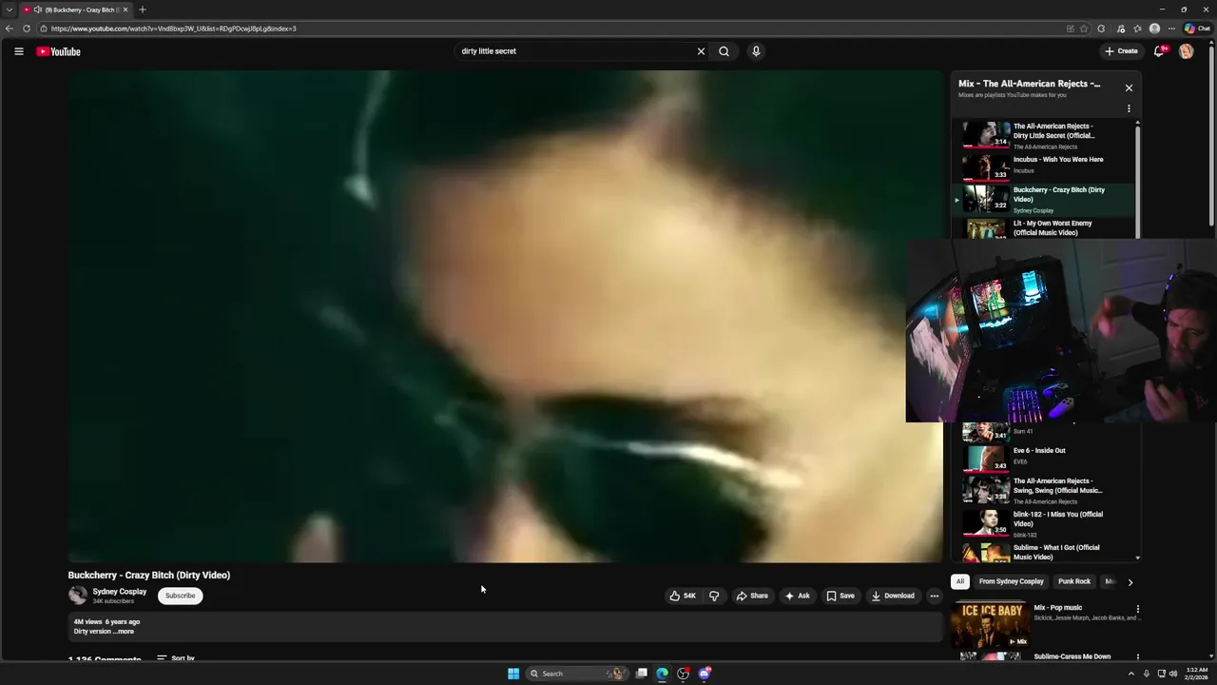
Task: Close the Mix playlist panel
Action: coord(1129,88)
